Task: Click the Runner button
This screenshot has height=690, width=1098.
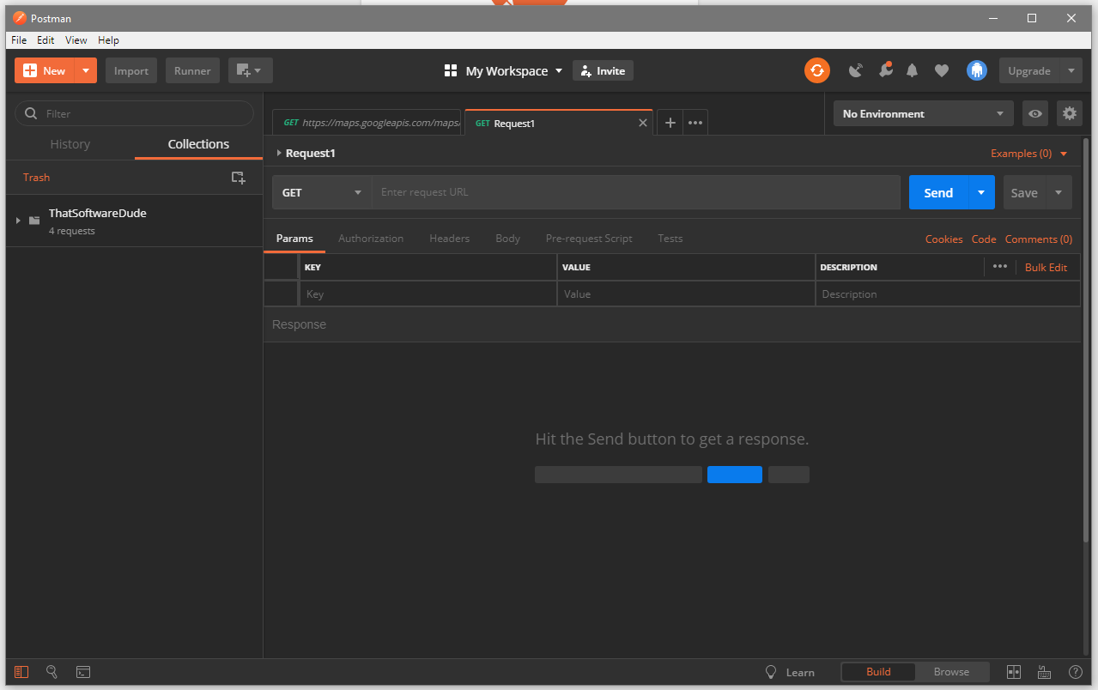Action: coord(192,70)
